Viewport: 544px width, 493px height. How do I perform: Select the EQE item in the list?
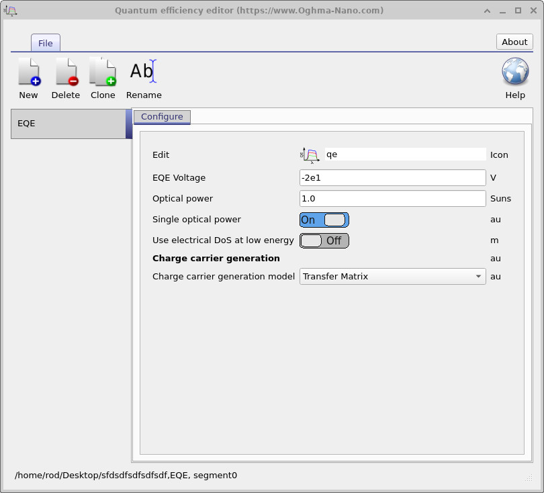(x=68, y=124)
